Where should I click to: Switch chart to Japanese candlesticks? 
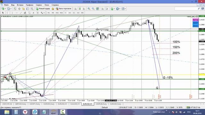tap(80, 9)
